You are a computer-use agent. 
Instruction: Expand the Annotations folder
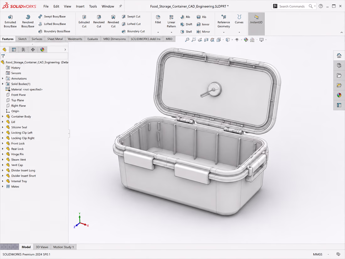pyautogui.click(x=3, y=78)
